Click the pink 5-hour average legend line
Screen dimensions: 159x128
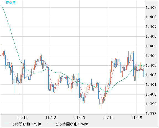coord(7,124)
